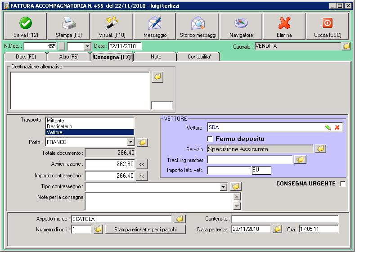Click the Assicurazione 262,80 field

pyautogui.click(x=110, y=164)
